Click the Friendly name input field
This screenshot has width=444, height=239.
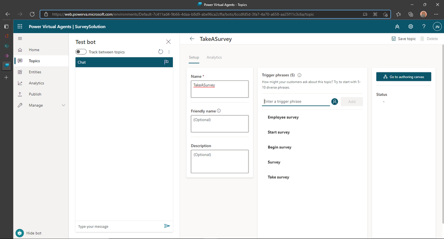(220, 124)
